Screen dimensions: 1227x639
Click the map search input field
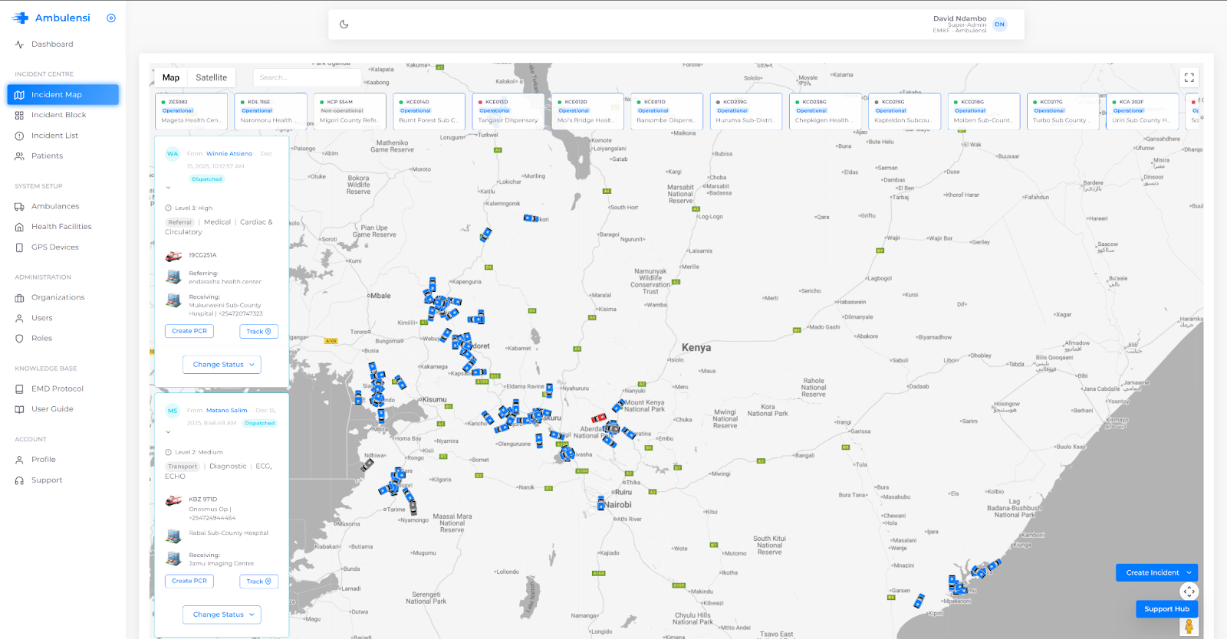307,77
